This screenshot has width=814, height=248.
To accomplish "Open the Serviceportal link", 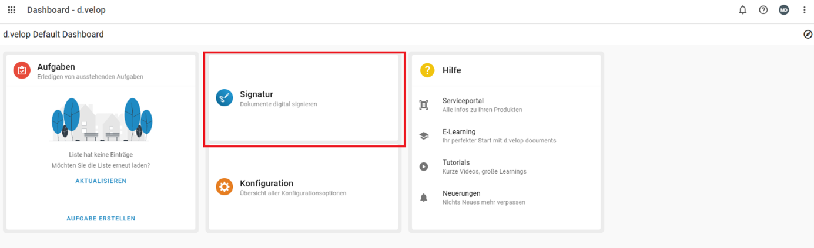I will click(463, 101).
